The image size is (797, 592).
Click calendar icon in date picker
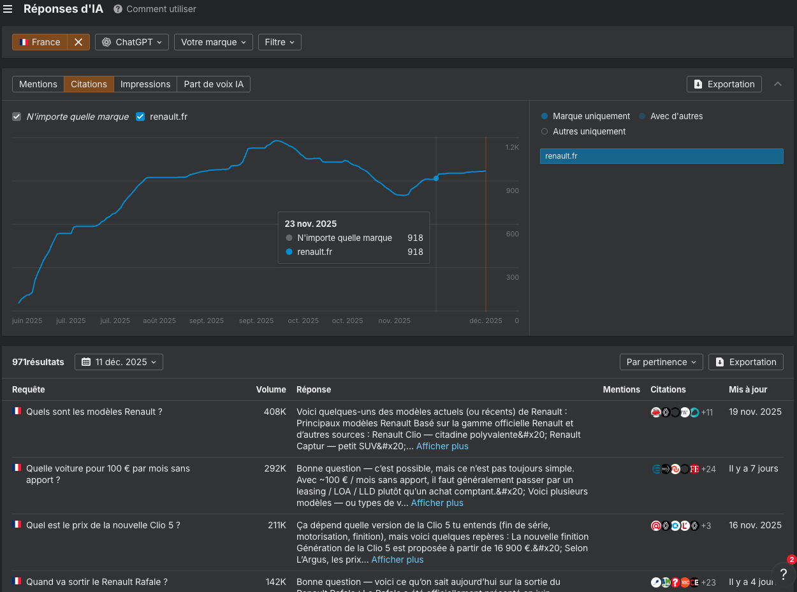(x=86, y=362)
